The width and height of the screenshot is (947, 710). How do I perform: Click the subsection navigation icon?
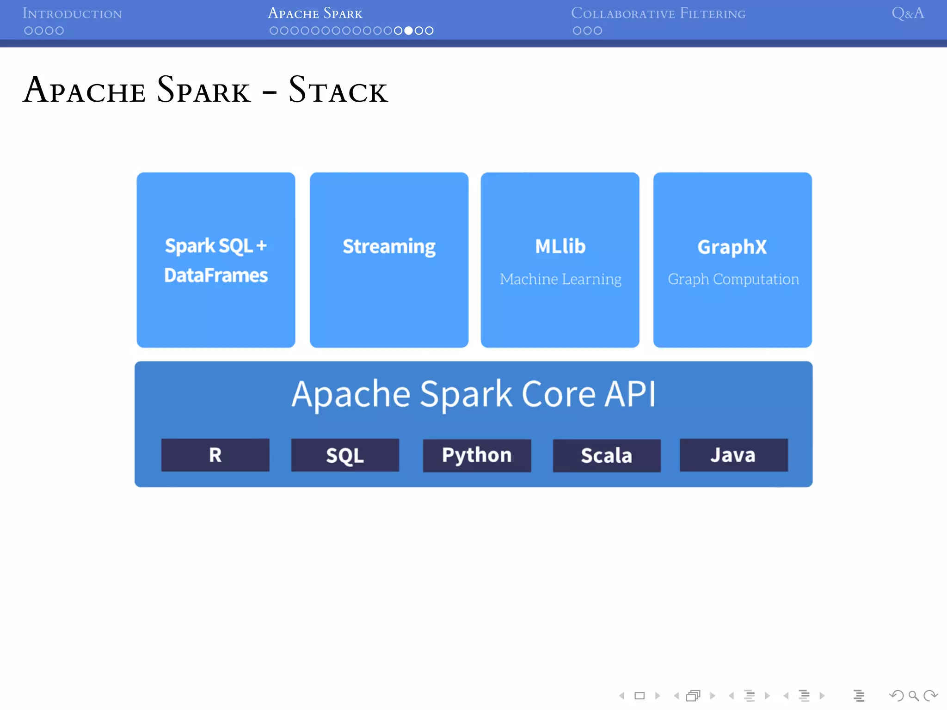coord(750,695)
